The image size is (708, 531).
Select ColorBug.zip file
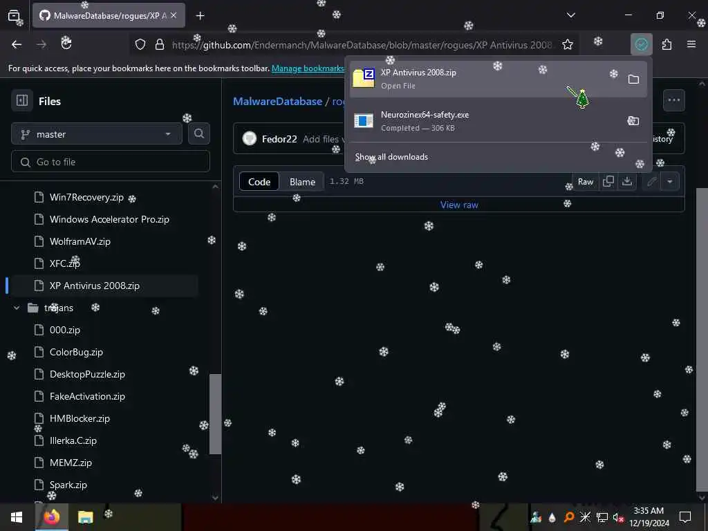[x=76, y=352]
